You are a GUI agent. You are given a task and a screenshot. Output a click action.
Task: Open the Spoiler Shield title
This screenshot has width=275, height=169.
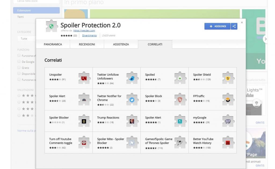202,75
